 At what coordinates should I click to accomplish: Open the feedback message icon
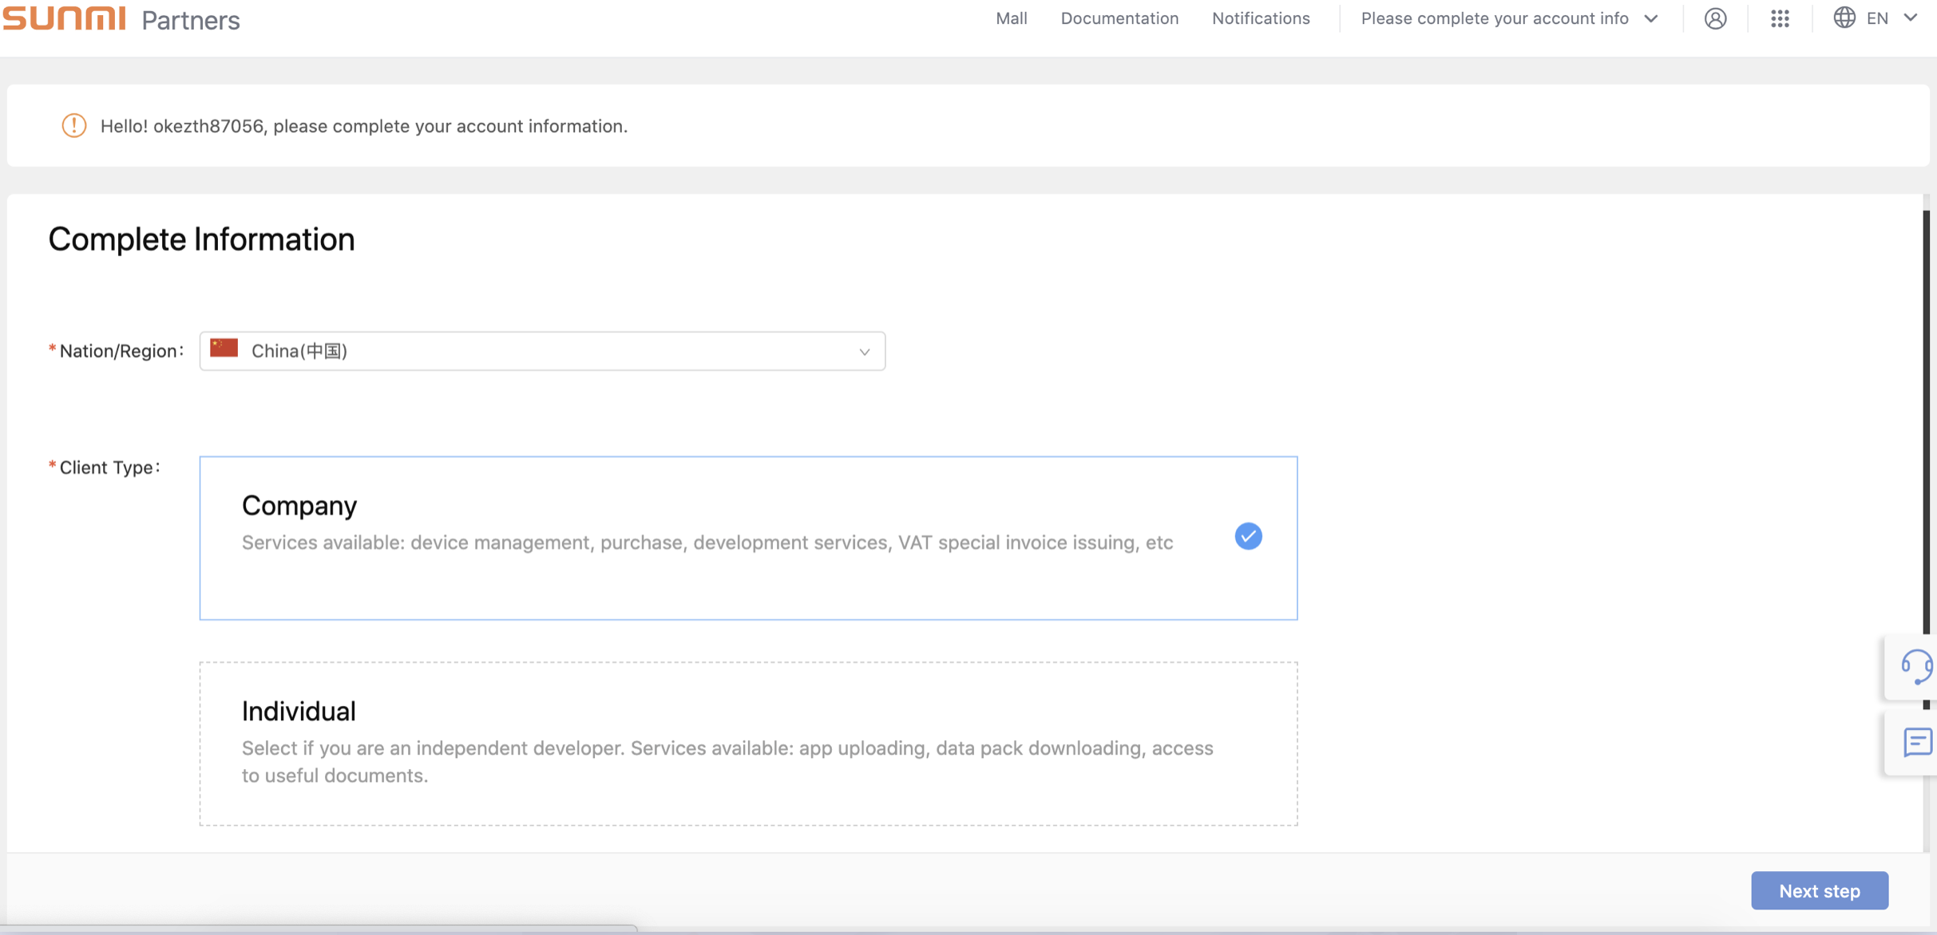pyautogui.click(x=1917, y=742)
